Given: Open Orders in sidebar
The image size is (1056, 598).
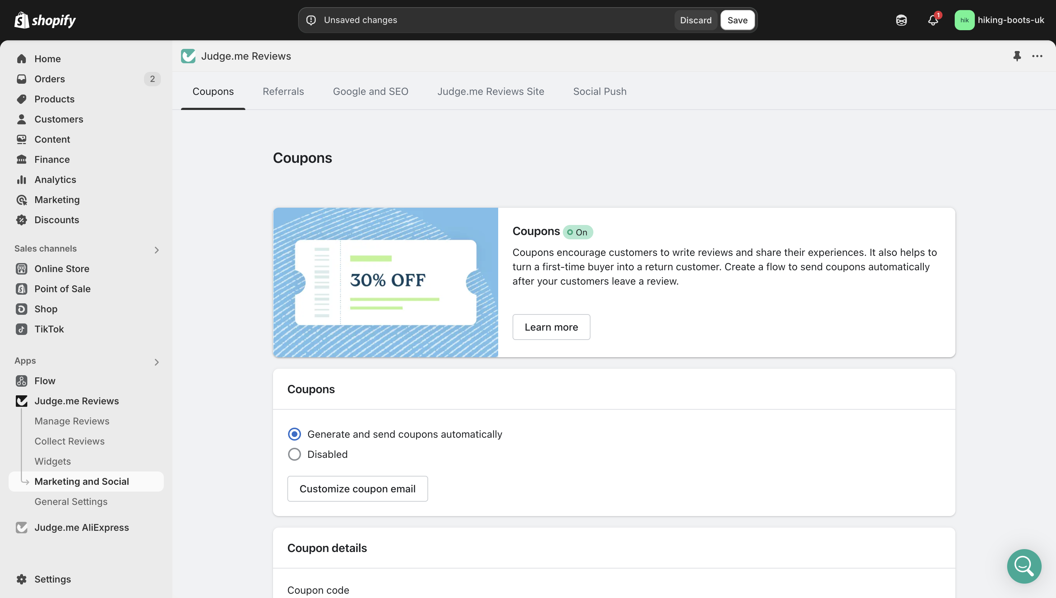Looking at the screenshot, I should point(86,79).
